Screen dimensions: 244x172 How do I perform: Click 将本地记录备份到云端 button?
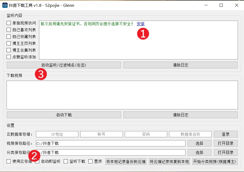point(126,162)
